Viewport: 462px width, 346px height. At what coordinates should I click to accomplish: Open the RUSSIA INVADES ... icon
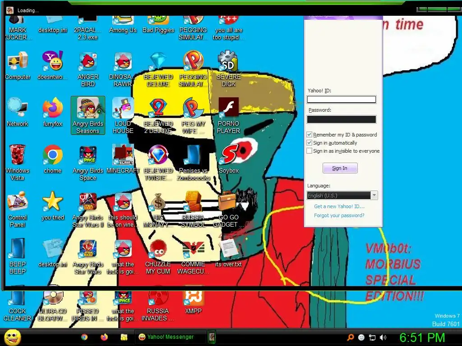pos(158,305)
